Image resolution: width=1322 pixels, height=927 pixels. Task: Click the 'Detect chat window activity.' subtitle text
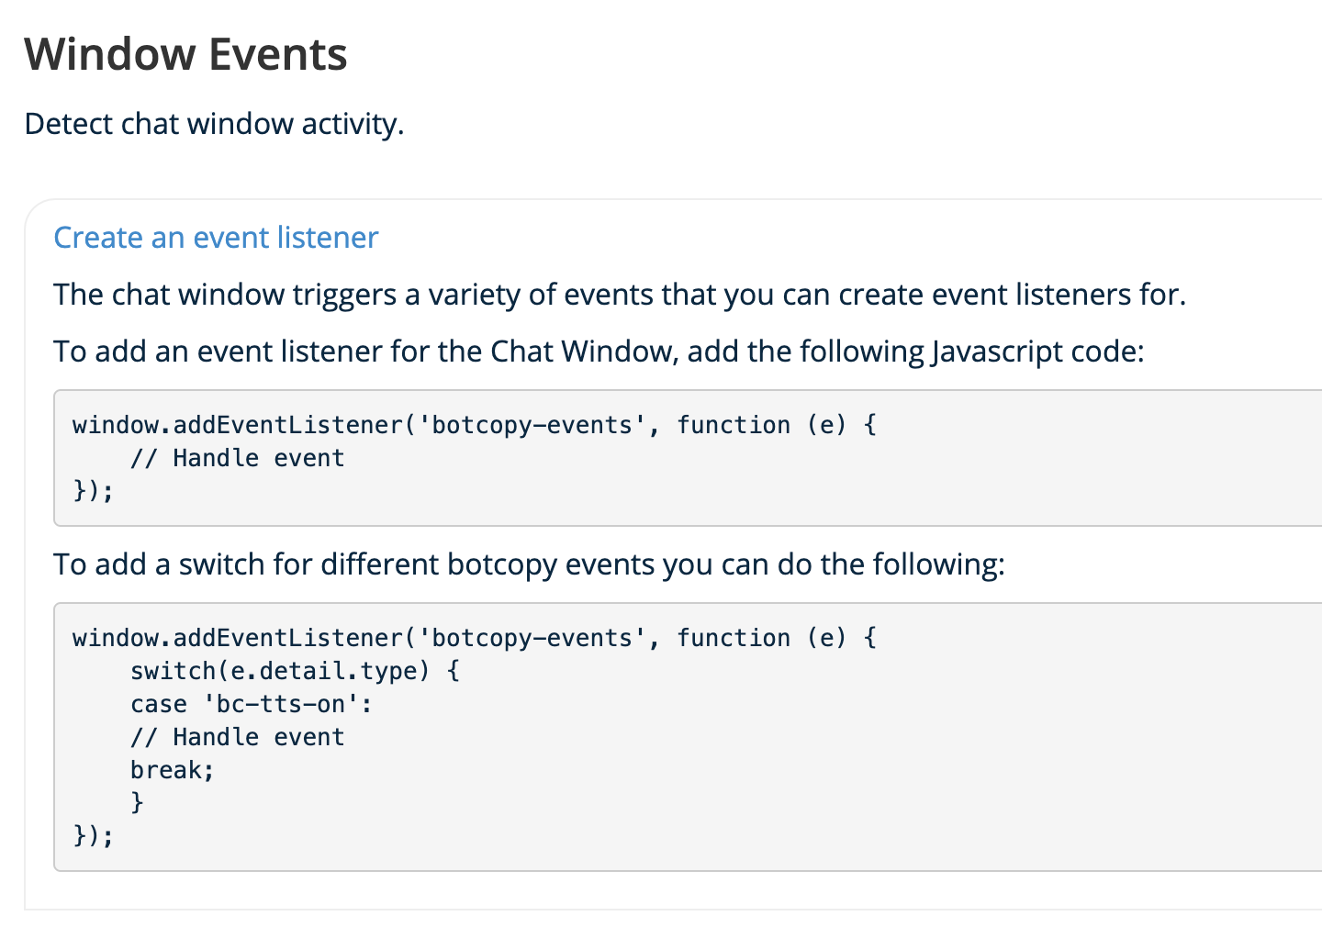point(214,124)
